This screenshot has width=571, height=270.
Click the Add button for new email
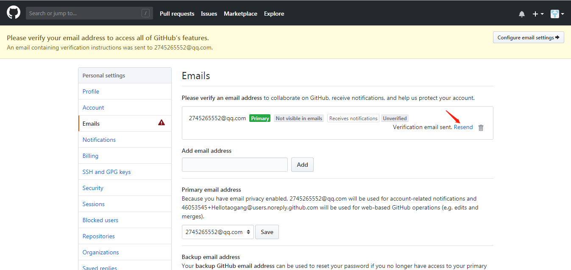coord(302,165)
